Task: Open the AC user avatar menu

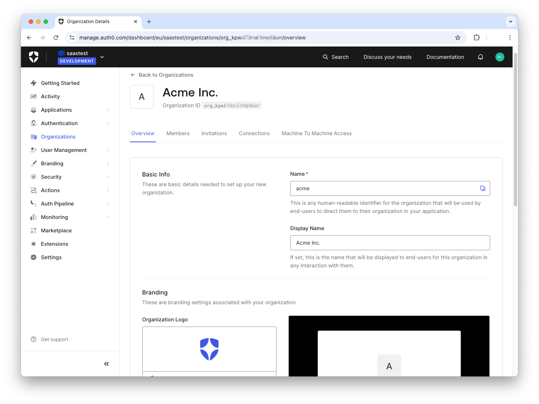Action: [500, 57]
